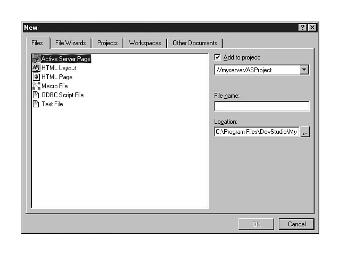
Task: Click the browse (...) button beside Location
Action: click(304, 132)
